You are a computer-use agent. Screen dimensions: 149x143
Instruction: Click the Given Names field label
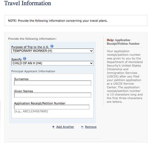tap(24, 91)
